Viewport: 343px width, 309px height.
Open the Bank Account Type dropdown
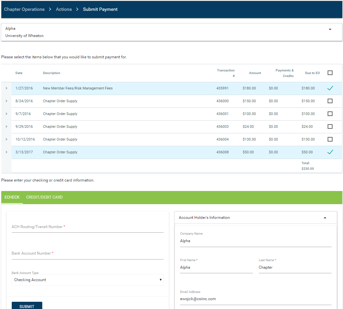click(87, 280)
